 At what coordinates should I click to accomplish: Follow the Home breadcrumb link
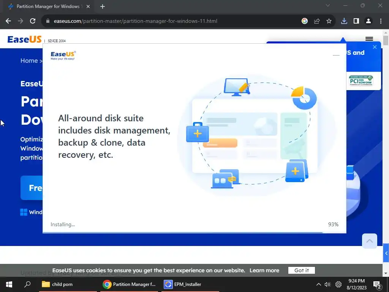click(29, 60)
